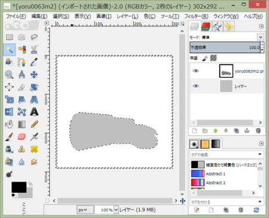
Task: Open the タグを付ける tag assign dropdown
Action: pyautogui.click(x=259, y=202)
